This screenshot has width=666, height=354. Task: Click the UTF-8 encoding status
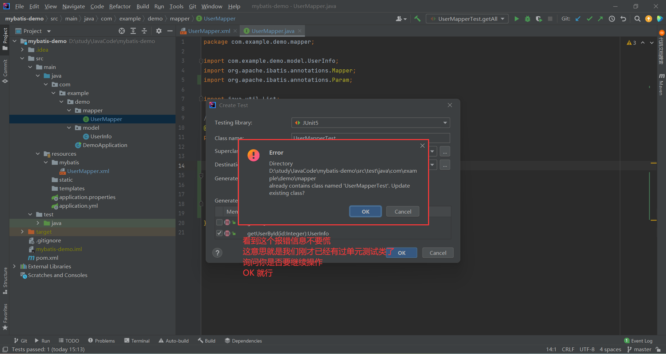[587, 349]
